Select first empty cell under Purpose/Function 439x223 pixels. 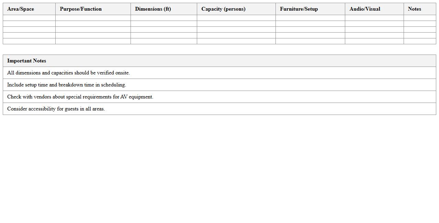point(93,18)
